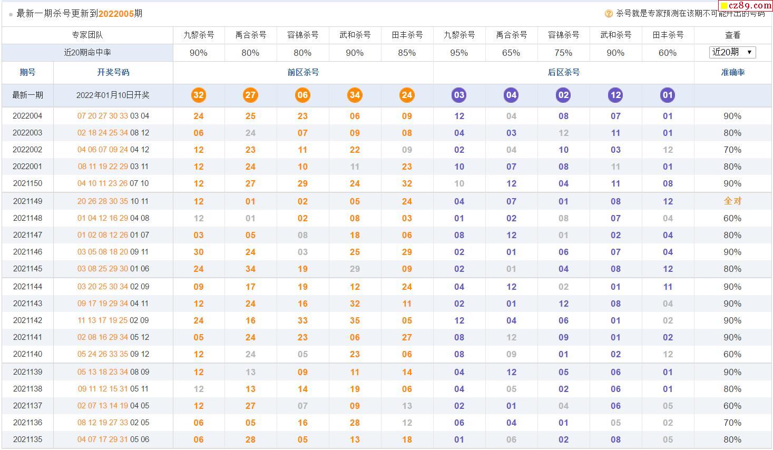The image size is (773, 450).
Task: Select issue number 2022001
Action: point(27,167)
